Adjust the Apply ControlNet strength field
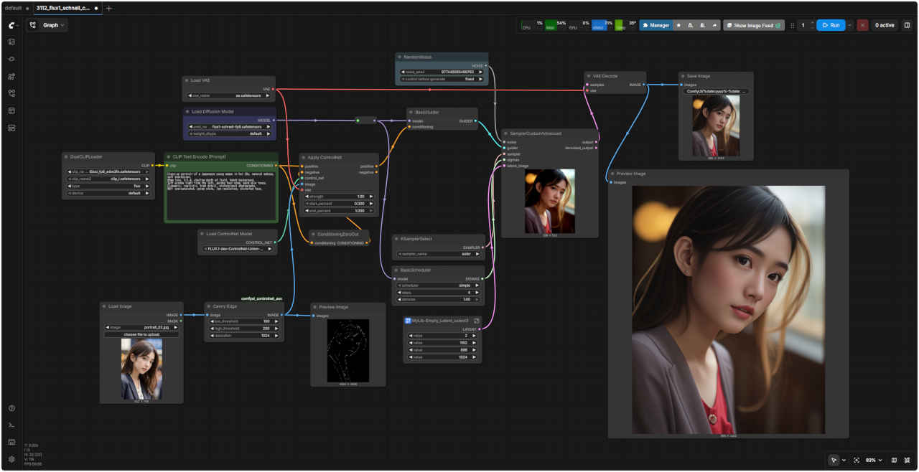The image size is (919, 472). pyautogui.click(x=338, y=196)
